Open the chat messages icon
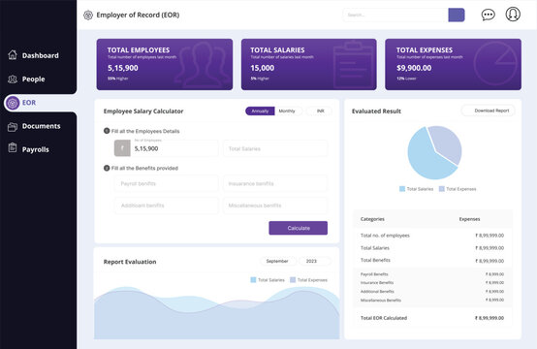Screen dimensions: 537x349 (x=488, y=15)
